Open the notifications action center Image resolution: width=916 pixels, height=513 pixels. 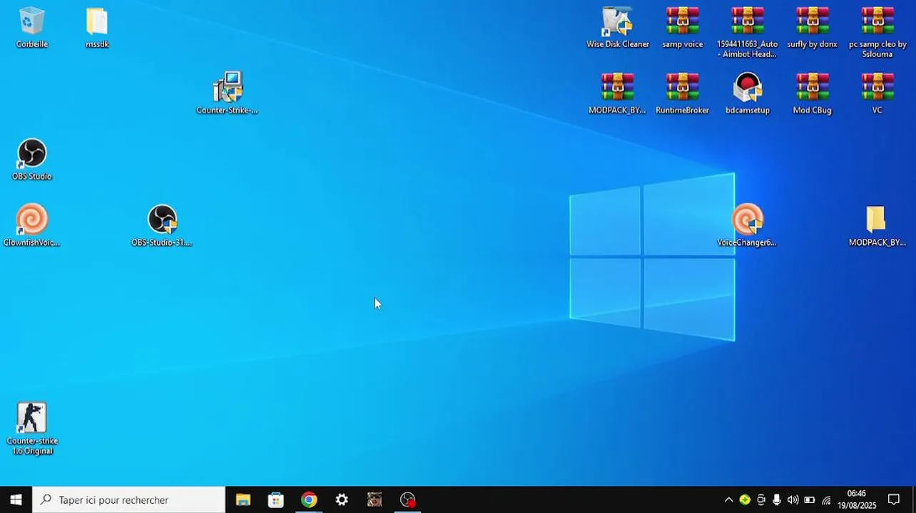click(894, 499)
